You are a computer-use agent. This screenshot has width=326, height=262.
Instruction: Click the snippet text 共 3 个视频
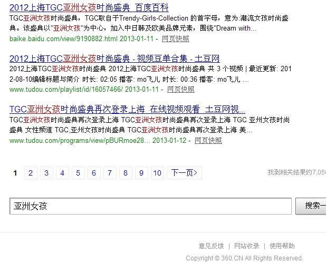(x=225, y=69)
